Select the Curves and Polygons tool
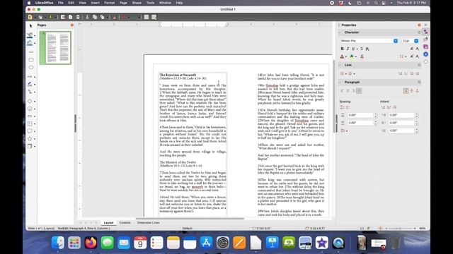 30,84
